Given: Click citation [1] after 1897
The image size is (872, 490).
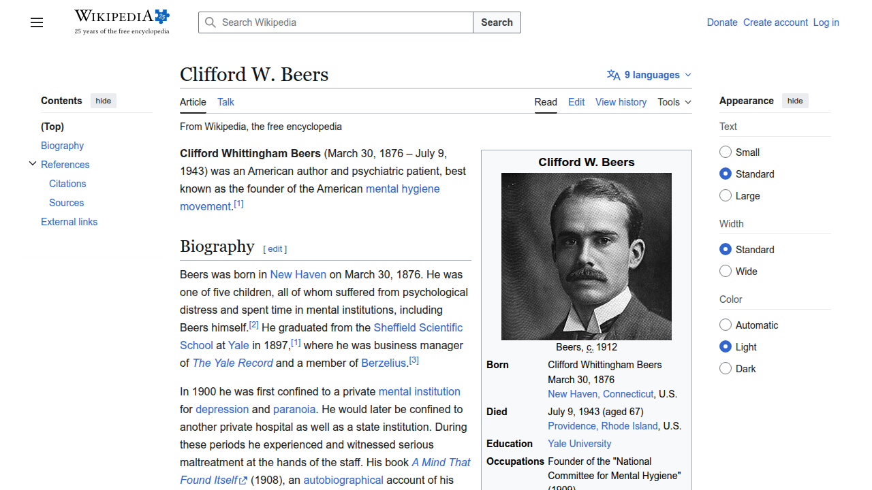Looking at the screenshot, I should [296, 342].
